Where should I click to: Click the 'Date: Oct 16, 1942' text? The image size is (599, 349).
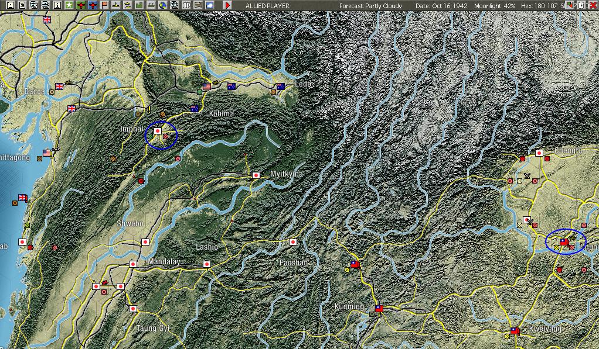pyautogui.click(x=441, y=6)
